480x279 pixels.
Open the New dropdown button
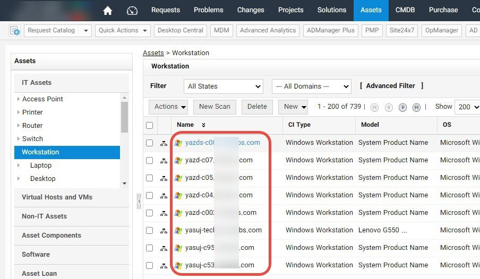coord(293,107)
